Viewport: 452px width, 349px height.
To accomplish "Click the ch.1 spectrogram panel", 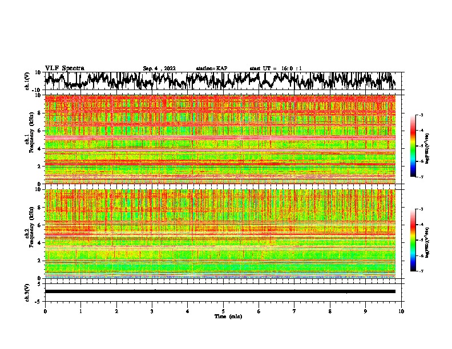I will (x=220, y=139).
